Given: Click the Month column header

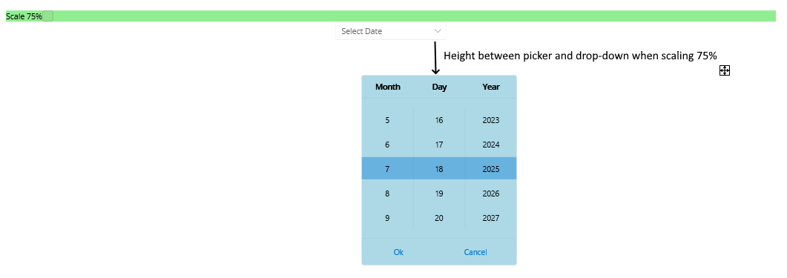Looking at the screenshot, I should pos(388,87).
